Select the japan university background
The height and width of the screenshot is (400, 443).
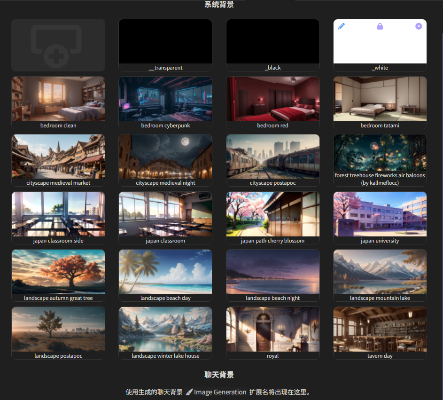pyautogui.click(x=380, y=214)
